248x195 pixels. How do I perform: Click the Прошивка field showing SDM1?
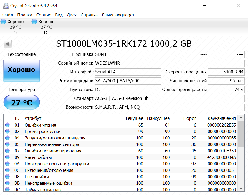coord(128,54)
